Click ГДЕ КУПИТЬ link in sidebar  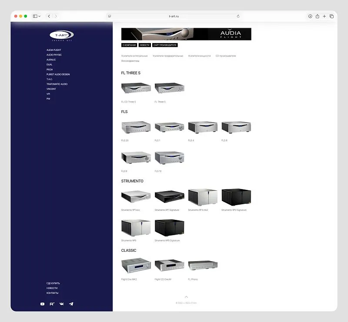(x=53, y=283)
